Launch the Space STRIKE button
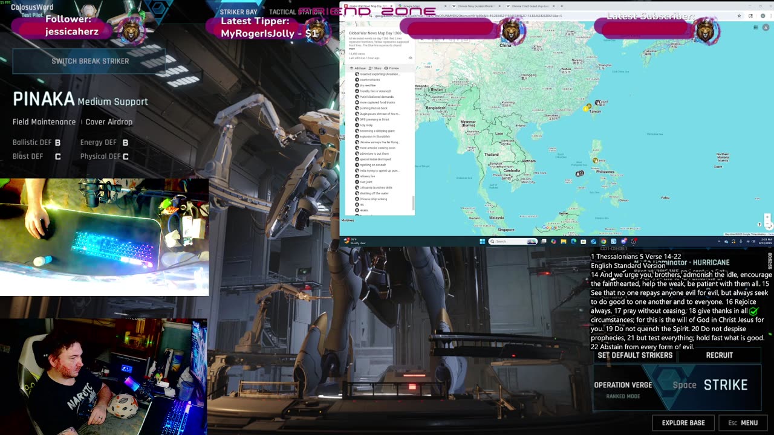 711,385
